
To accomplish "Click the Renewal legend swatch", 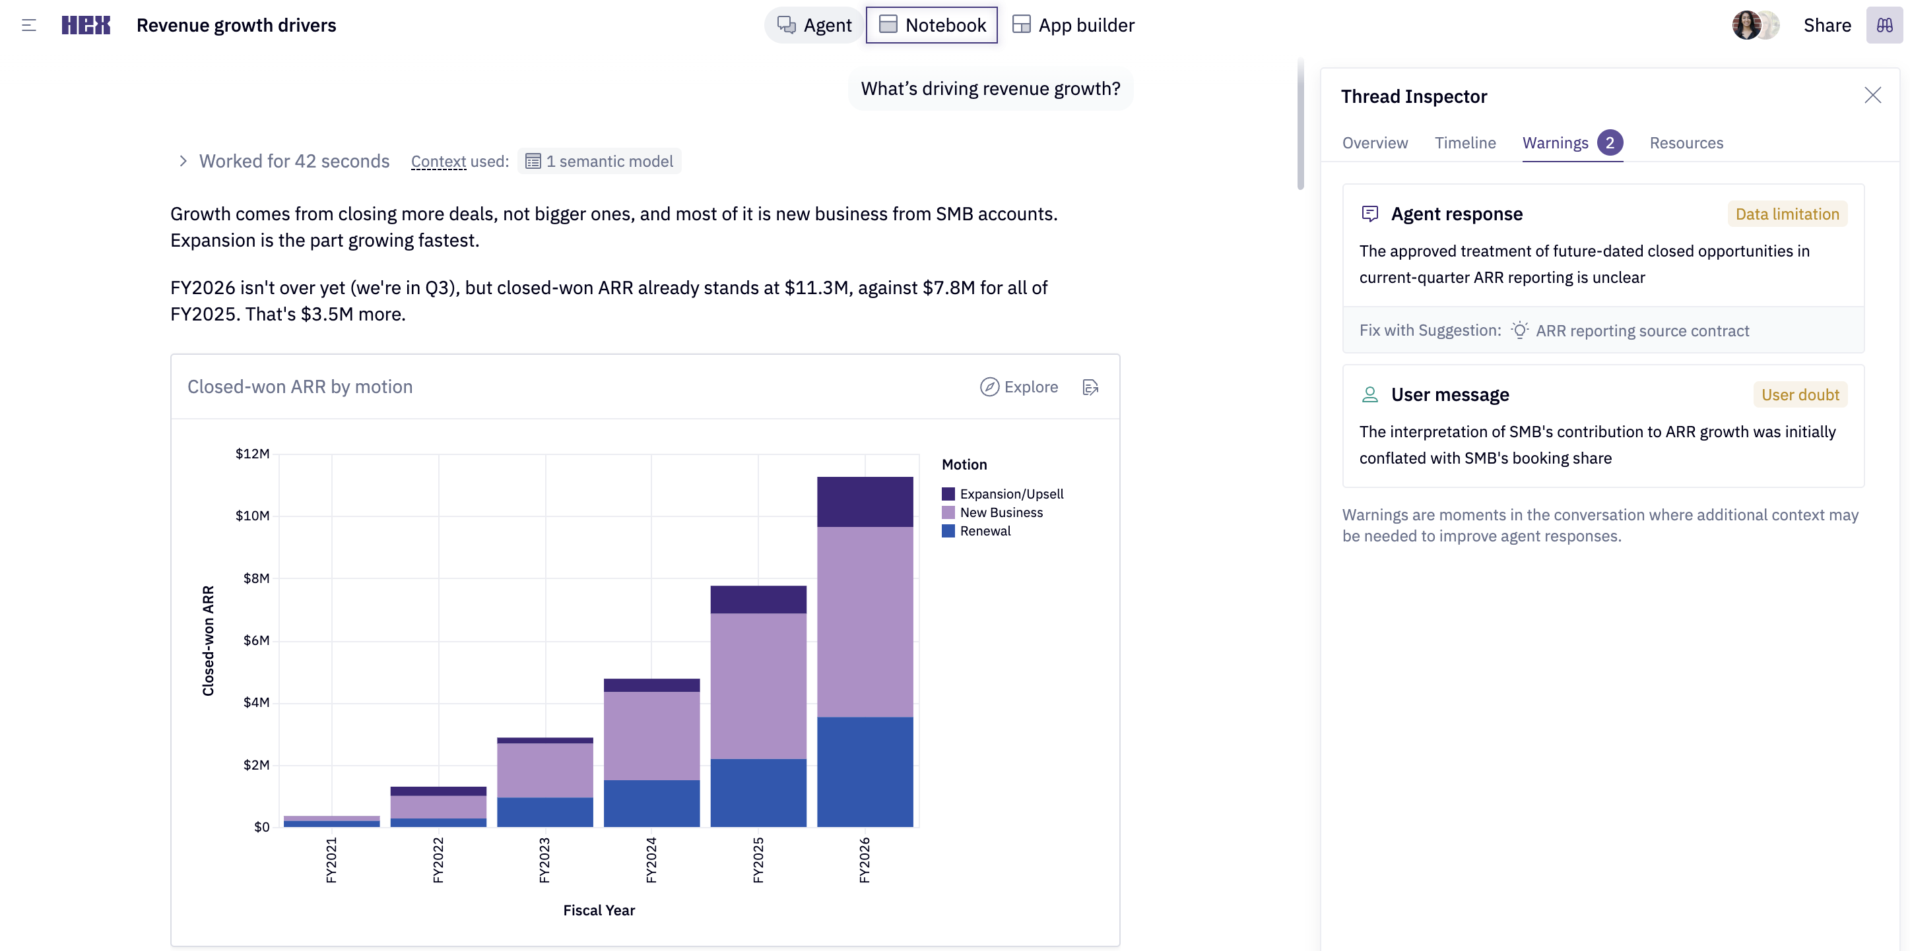I will pos(948,531).
